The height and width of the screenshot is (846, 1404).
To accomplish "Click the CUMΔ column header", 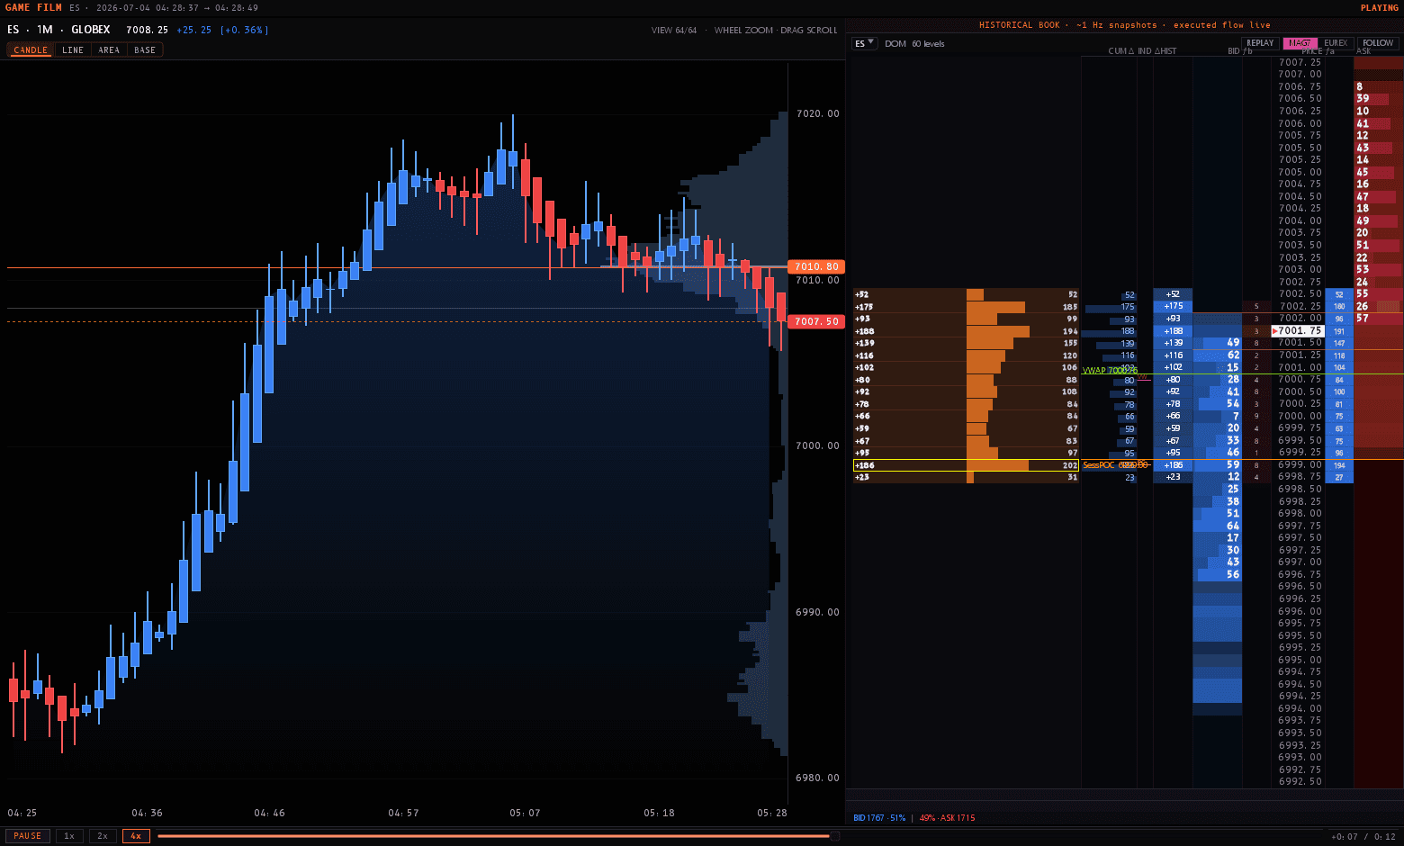I will [1120, 51].
